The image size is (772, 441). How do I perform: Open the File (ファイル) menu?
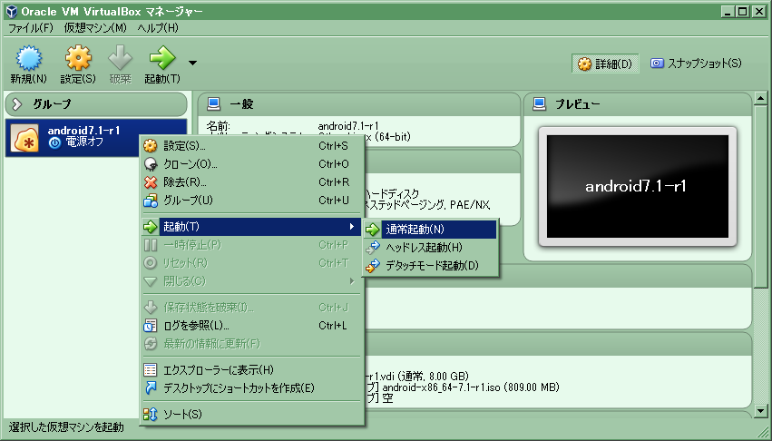31,28
